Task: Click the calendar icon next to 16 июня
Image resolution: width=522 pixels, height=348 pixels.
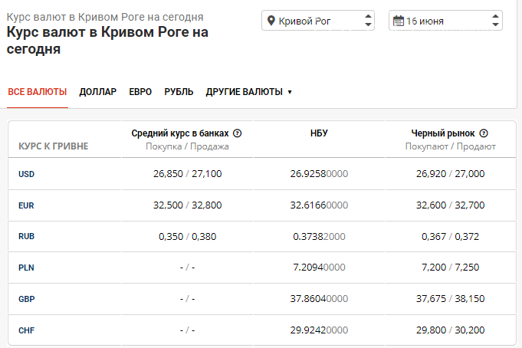Action: pos(398,21)
